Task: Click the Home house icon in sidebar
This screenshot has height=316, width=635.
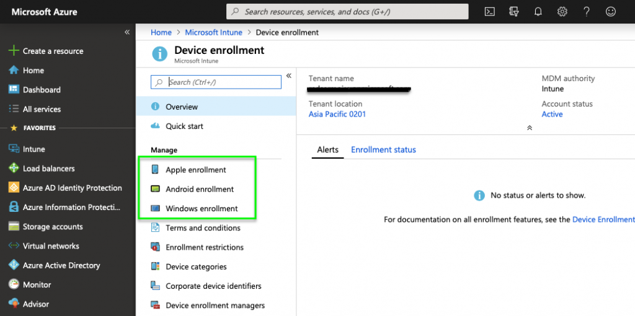Action: (x=14, y=71)
